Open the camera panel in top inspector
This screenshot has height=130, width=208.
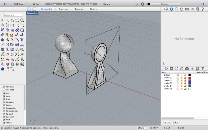coord(187,9)
